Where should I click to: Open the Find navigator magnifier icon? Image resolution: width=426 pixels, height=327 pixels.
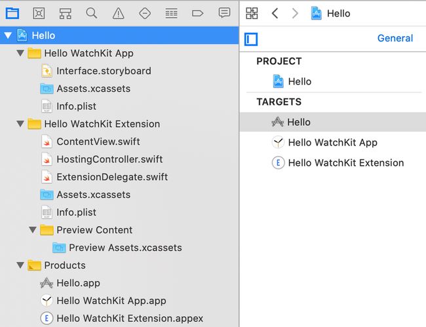(92, 13)
